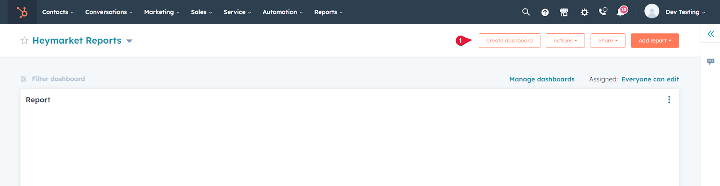Click the calling phone icon
This screenshot has width=720, height=186.
click(x=603, y=12)
